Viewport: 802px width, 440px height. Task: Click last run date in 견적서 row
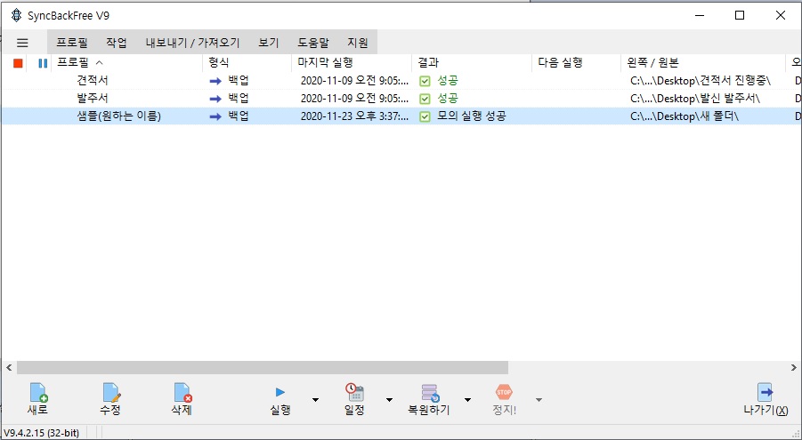pyautogui.click(x=354, y=81)
